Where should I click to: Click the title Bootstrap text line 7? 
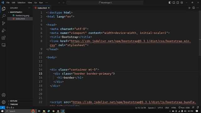click(x=70, y=37)
